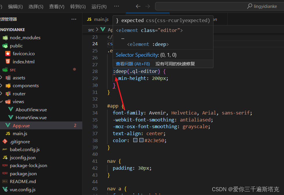Click the JS icon on the main.js tab
Viewport: 284px width, 195px height.
89,19
